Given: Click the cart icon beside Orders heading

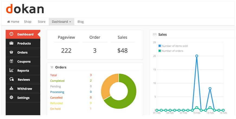Looking at the screenshot, I should 52,67.
